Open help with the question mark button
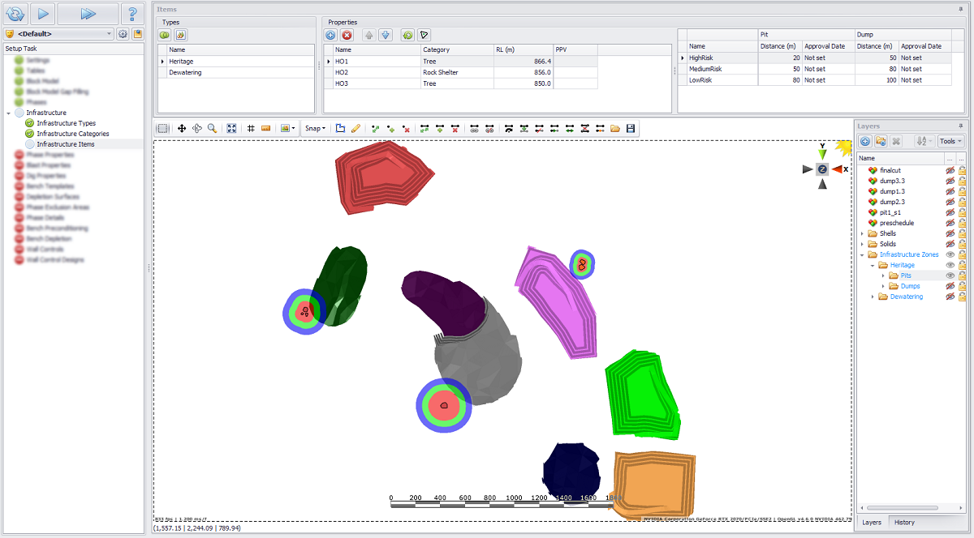Image resolution: width=974 pixels, height=538 pixels. coord(132,14)
